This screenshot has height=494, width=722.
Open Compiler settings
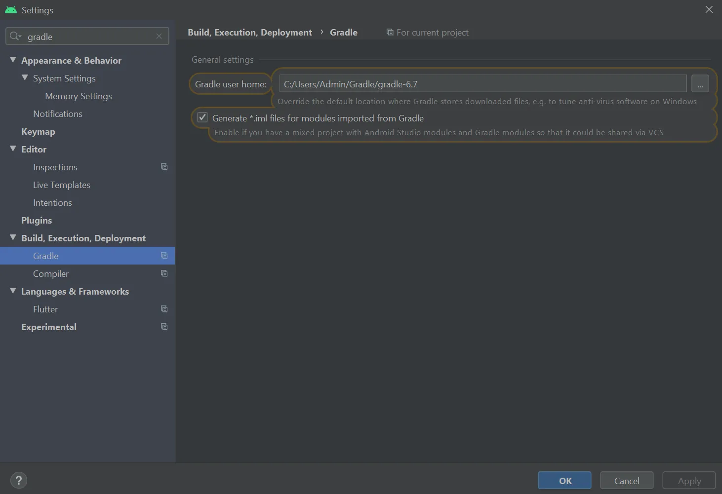[51, 274]
